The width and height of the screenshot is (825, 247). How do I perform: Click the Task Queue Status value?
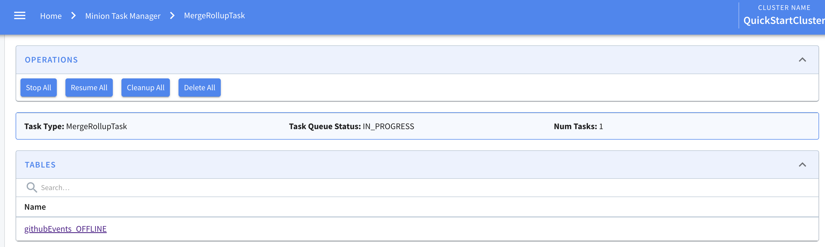tap(388, 126)
